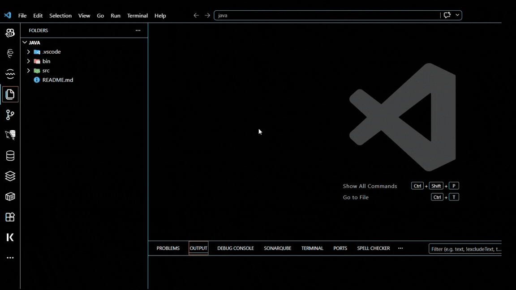Open the container box icon in activity bar
Screen dimensions: 516x290
click(10, 196)
